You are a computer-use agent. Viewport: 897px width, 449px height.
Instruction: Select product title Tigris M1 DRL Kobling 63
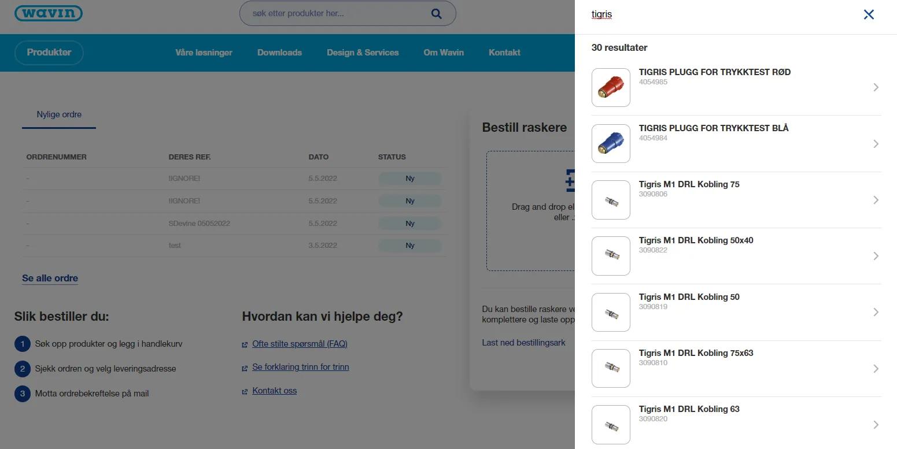click(x=689, y=409)
